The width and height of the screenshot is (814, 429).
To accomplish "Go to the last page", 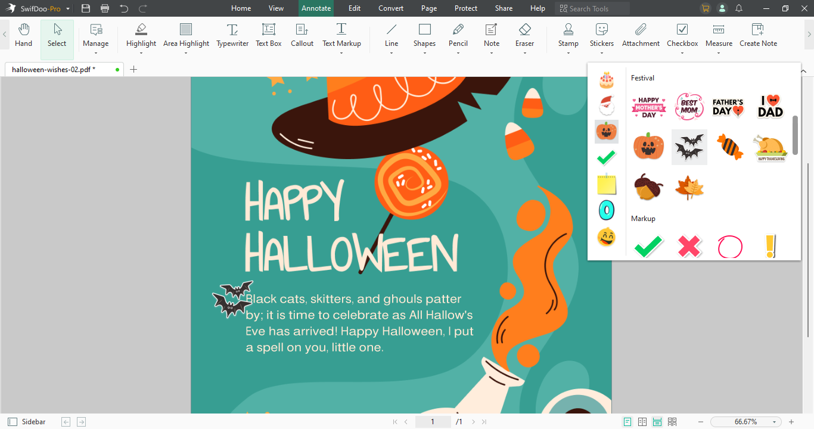I will pyautogui.click(x=484, y=422).
